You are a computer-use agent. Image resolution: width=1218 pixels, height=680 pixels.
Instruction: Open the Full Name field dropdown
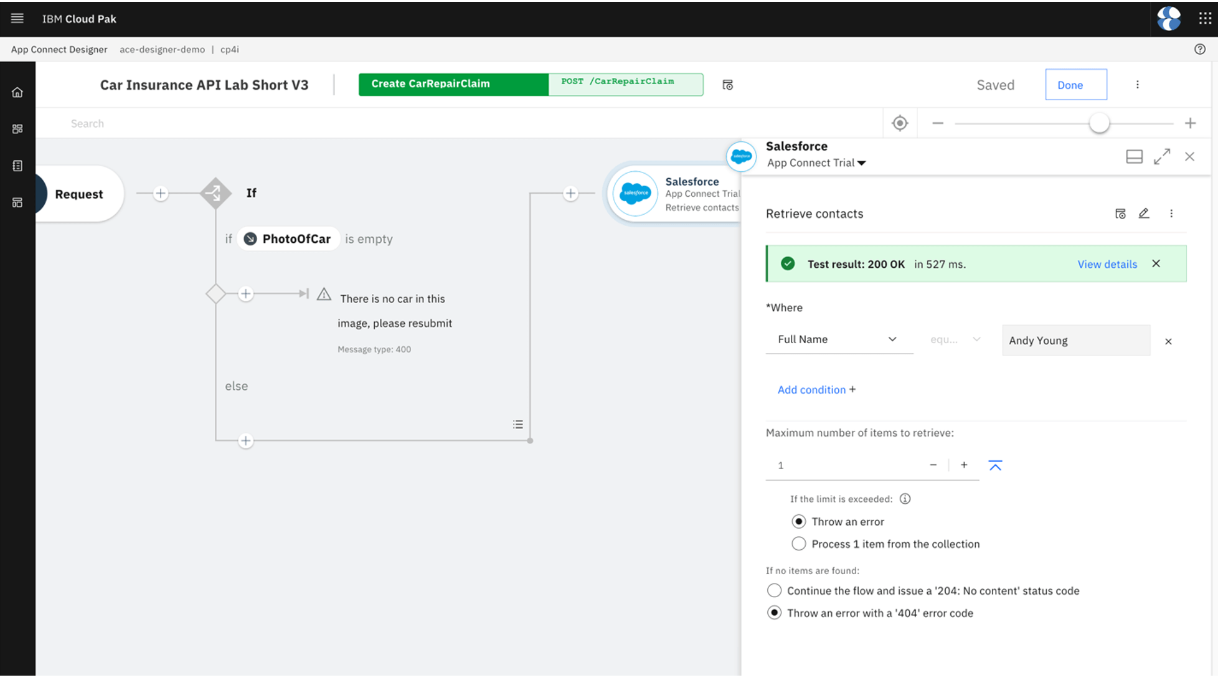[892, 339]
